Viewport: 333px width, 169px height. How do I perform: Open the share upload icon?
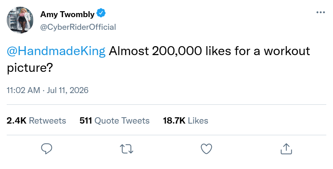coord(286,149)
